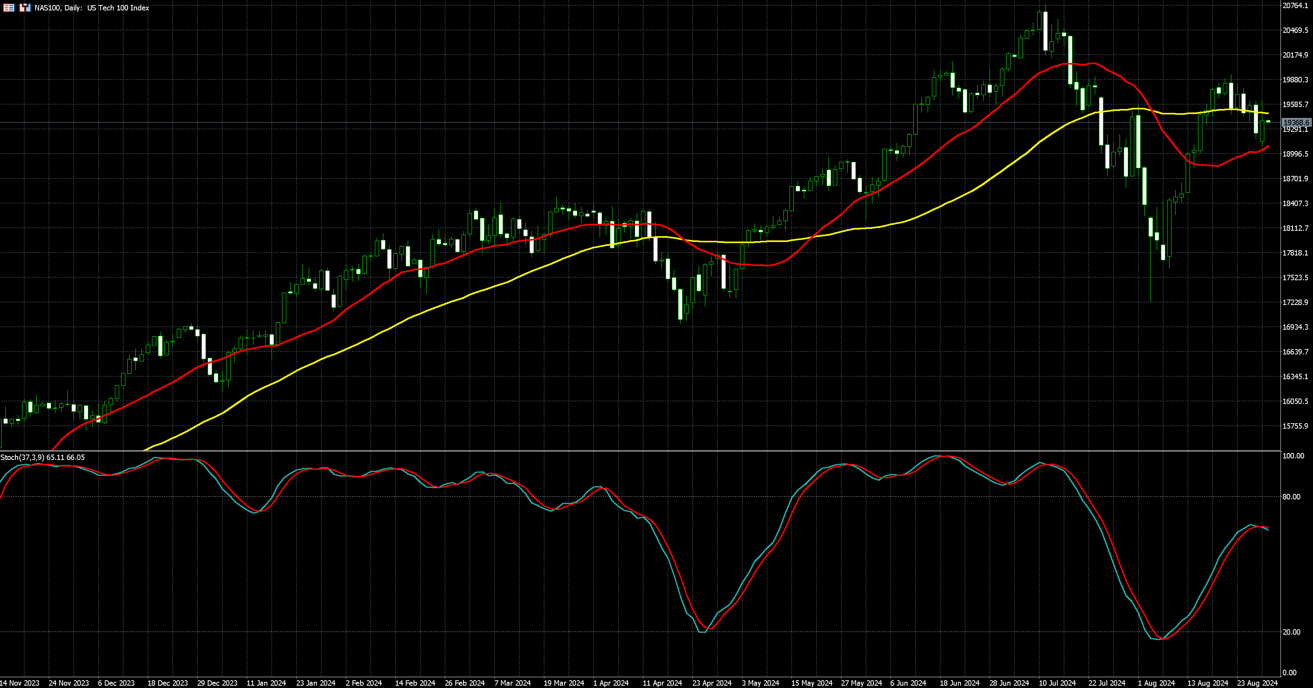Click the 100.00 stochastic scale label
The image size is (1313, 688).
pyautogui.click(x=1293, y=456)
